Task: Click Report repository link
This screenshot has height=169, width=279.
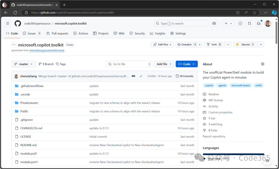Action: point(214,136)
